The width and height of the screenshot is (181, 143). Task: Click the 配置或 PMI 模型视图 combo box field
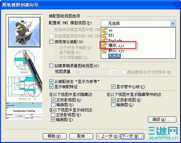[x=138, y=24]
